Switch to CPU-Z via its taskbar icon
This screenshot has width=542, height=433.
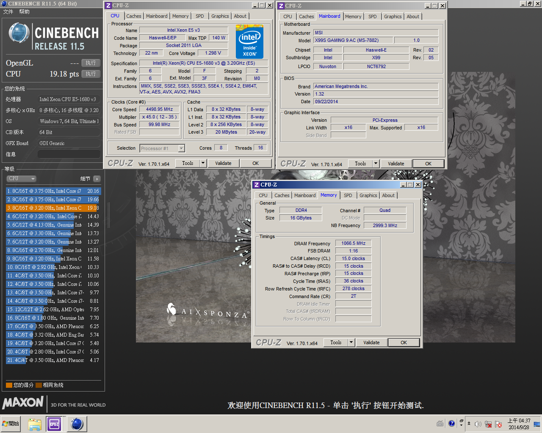pyautogui.click(x=54, y=424)
